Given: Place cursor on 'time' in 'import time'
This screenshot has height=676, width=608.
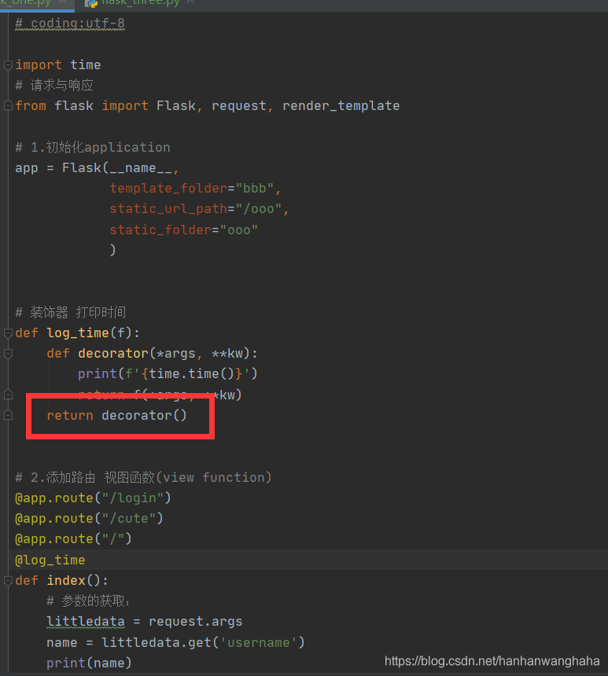Looking at the screenshot, I should point(86,65).
